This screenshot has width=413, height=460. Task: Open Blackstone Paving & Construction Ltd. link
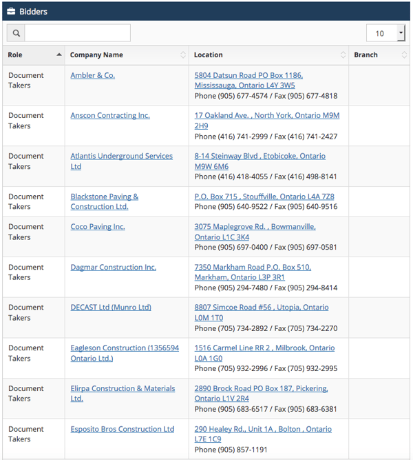pos(104,197)
